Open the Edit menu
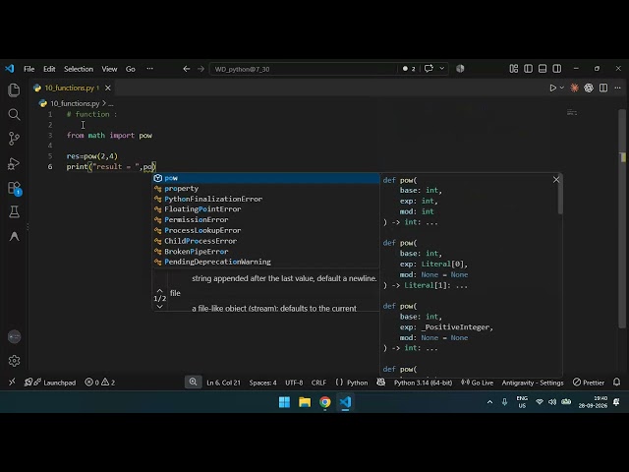The height and width of the screenshot is (472, 629). 49,69
